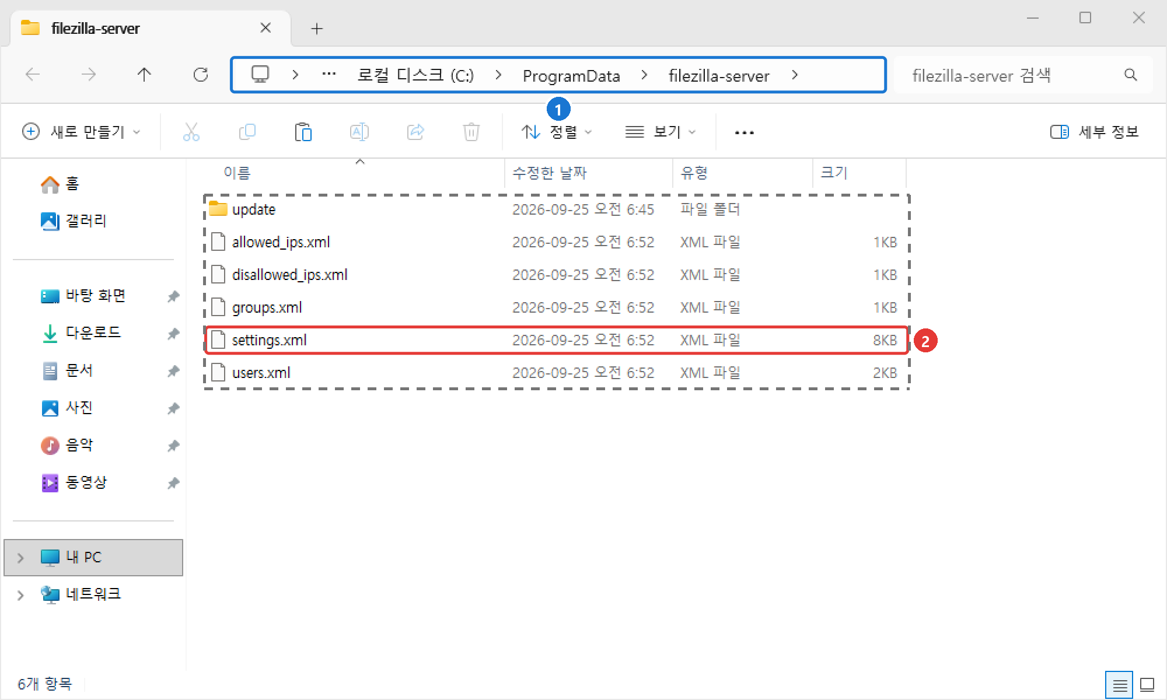Go back with the left arrow
1167x700 pixels.
tap(33, 75)
